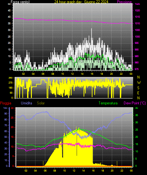Screen dimensions: 147x175
Task: Select pressure axis value '1000'
Action: [x=137, y=37]
